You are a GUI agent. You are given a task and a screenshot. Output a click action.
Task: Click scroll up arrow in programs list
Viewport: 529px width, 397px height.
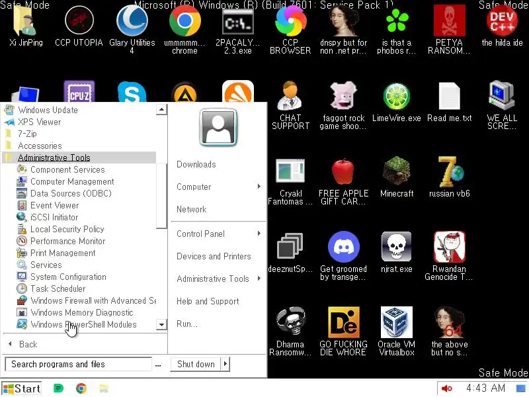pyautogui.click(x=161, y=109)
